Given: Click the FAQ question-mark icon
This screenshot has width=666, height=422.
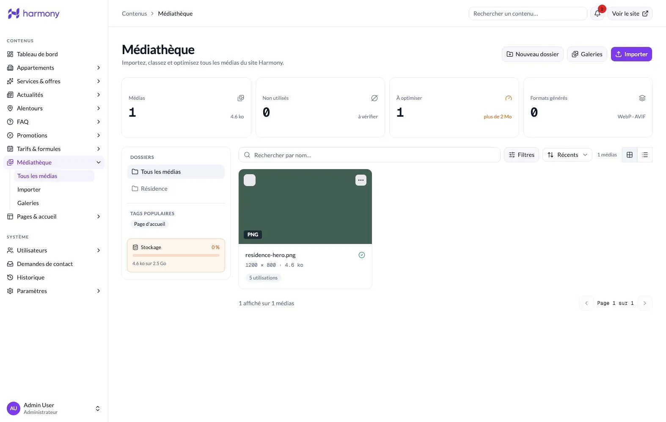Looking at the screenshot, I should (x=10, y=122).
